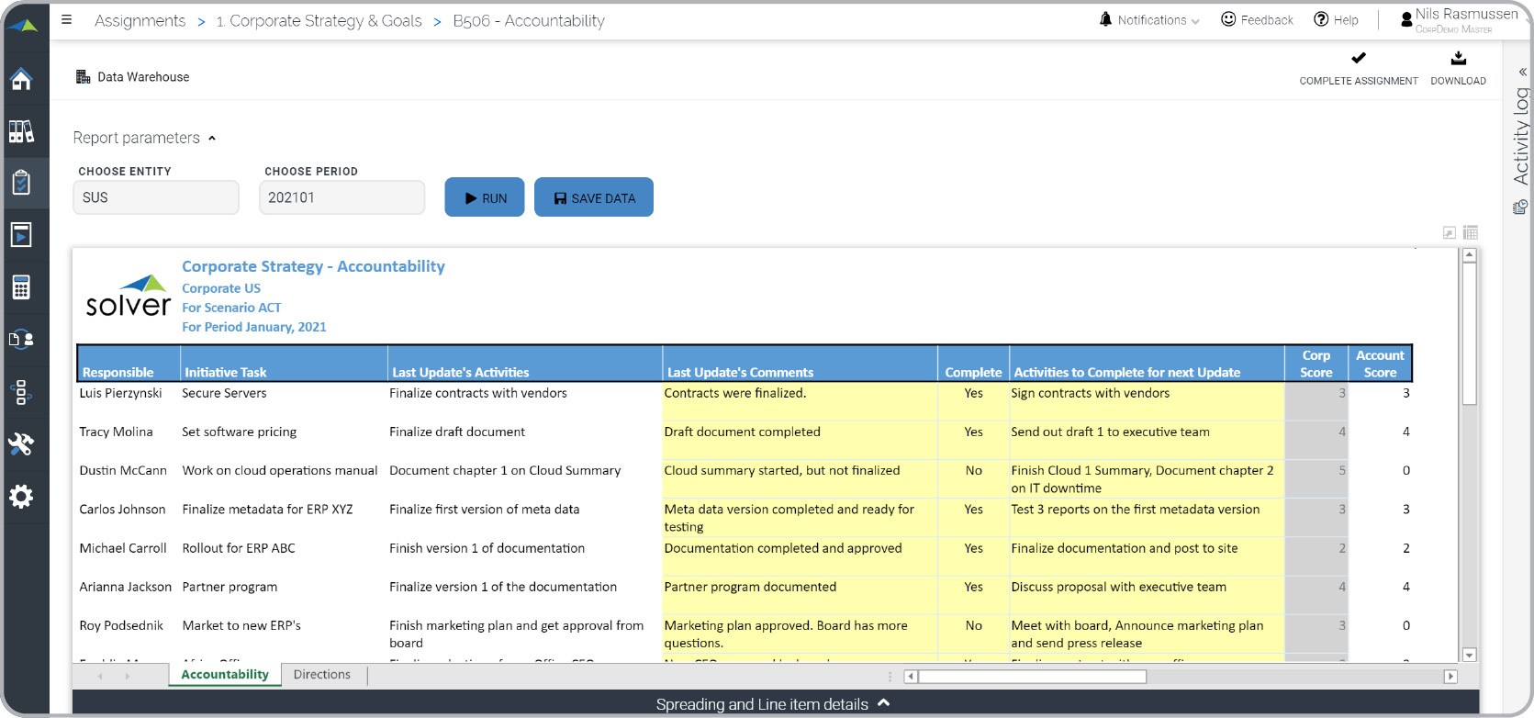Click the horizontal scrollbar of the report
Image resolution: width=1534 pixels, height=718 pixels.
(x=1032, y=677)
